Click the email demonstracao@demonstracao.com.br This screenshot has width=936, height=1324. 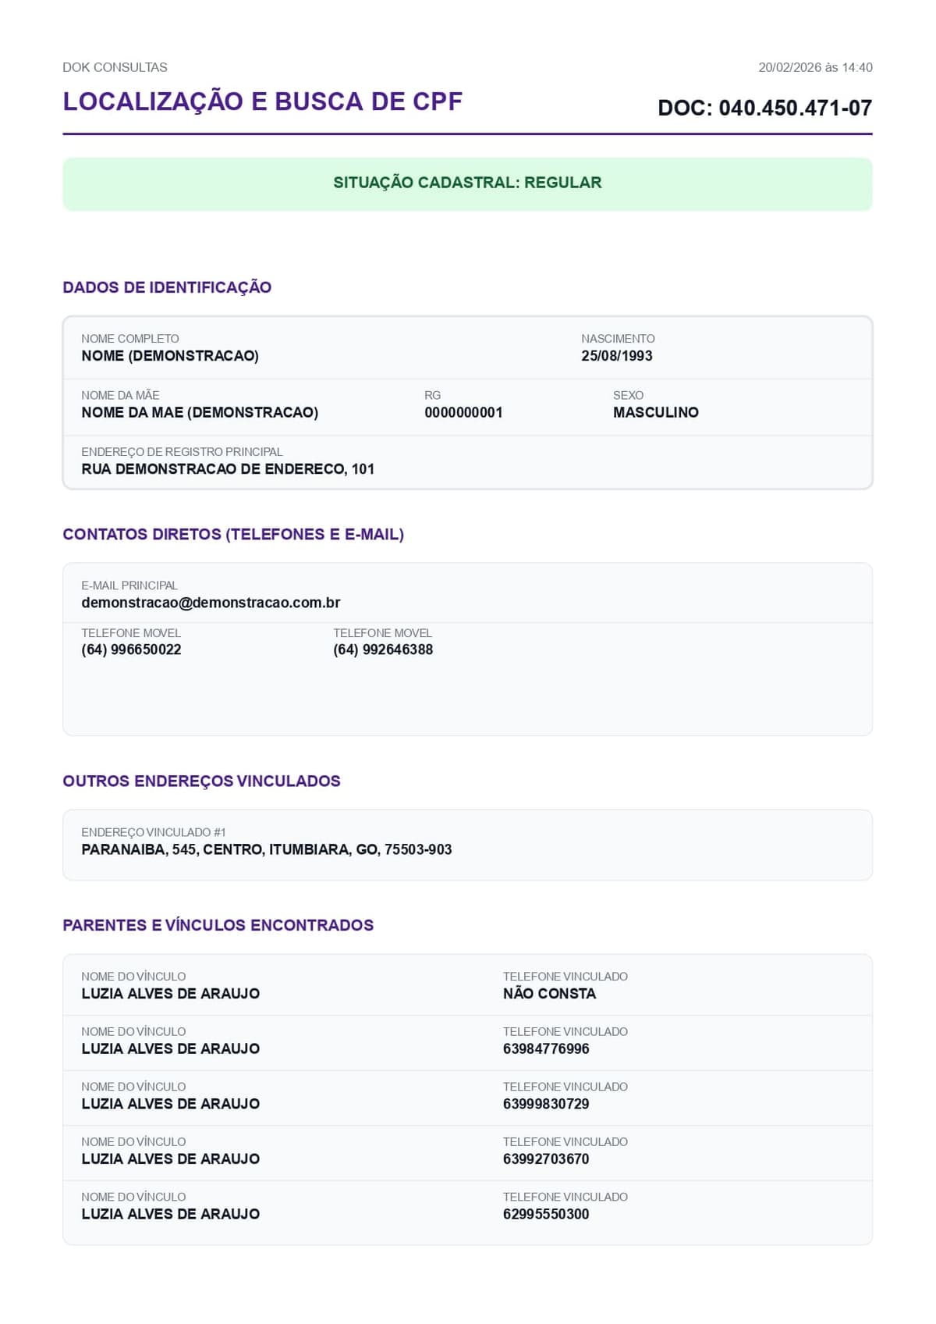tap(211, 603)
